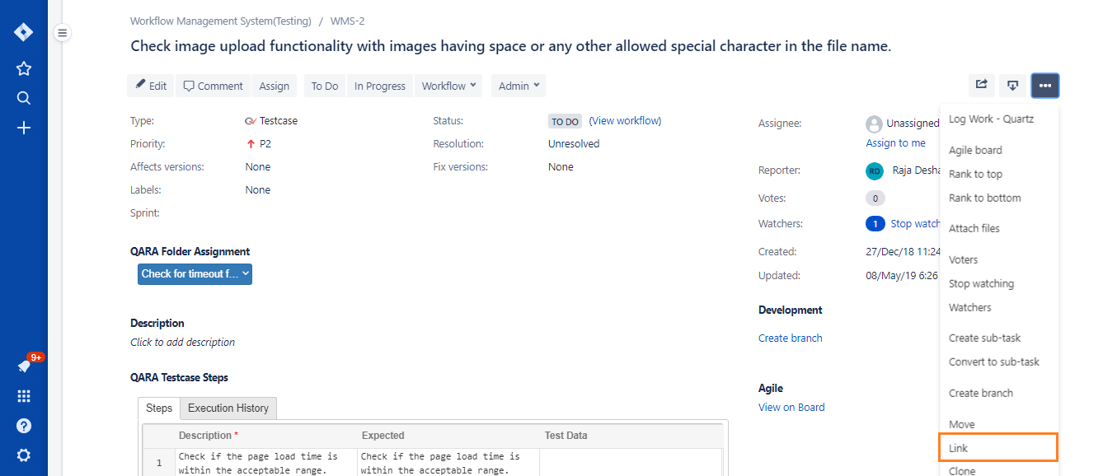
Task: Select Log Work - Quartz menu item
Action: (x=999, y=119)
